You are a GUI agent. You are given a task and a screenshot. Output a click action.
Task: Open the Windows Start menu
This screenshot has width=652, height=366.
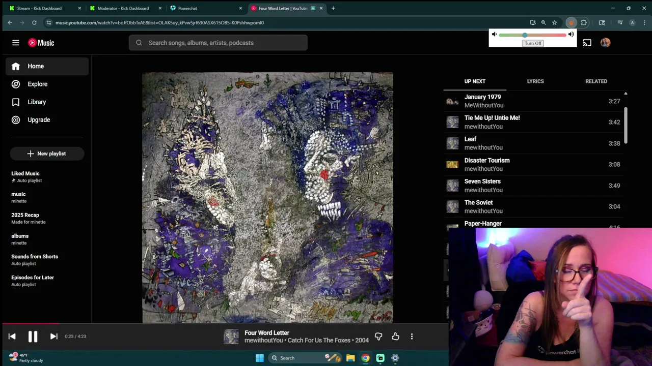coord(260,358)
